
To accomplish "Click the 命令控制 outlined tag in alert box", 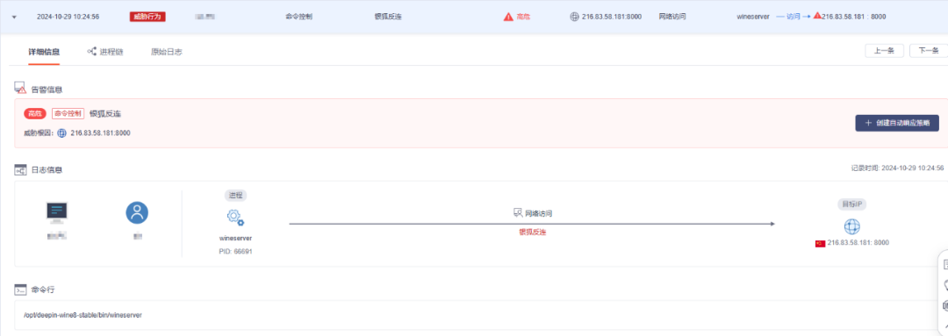I will (x=68, y=114).
